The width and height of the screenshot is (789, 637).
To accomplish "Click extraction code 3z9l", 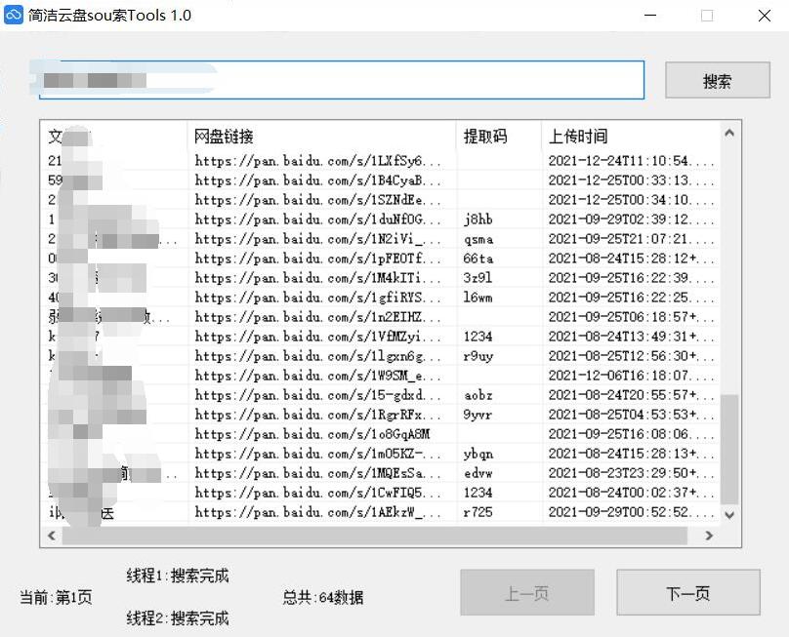I will point(478,278).
